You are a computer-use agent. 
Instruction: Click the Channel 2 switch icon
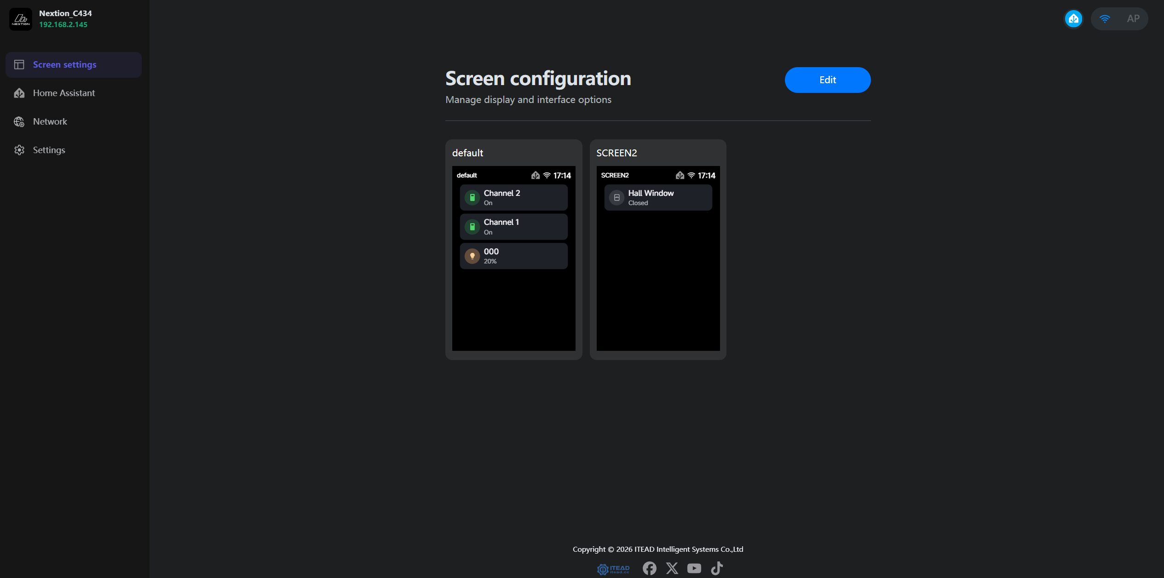tap(472, 198)
